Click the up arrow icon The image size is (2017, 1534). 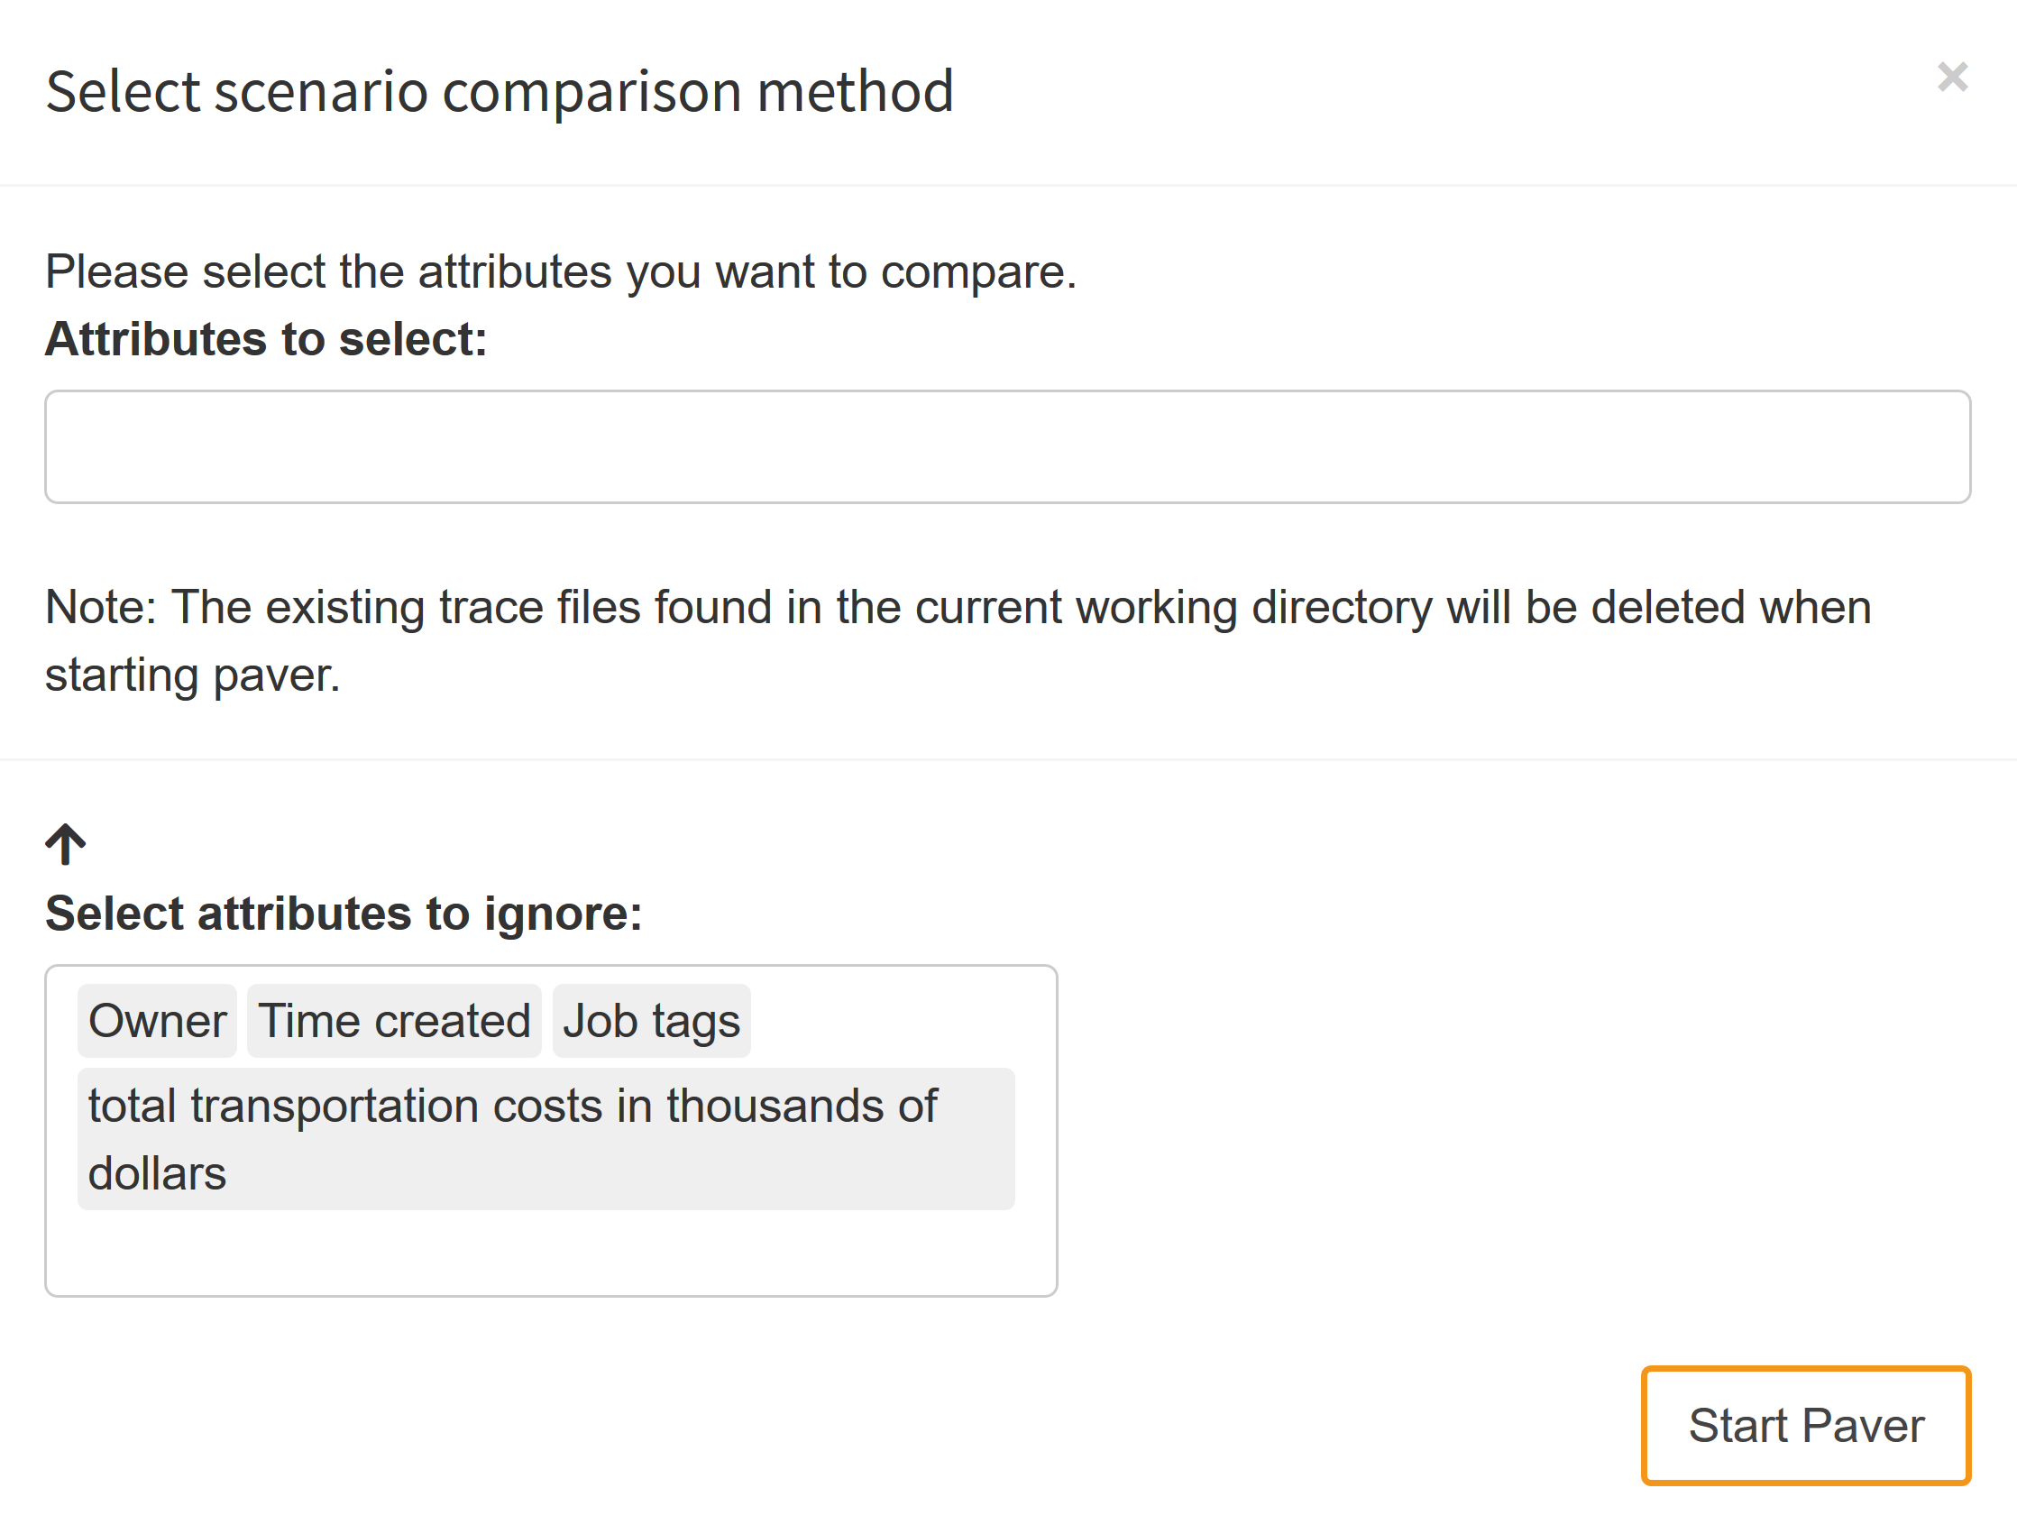(x=66, y=844)
